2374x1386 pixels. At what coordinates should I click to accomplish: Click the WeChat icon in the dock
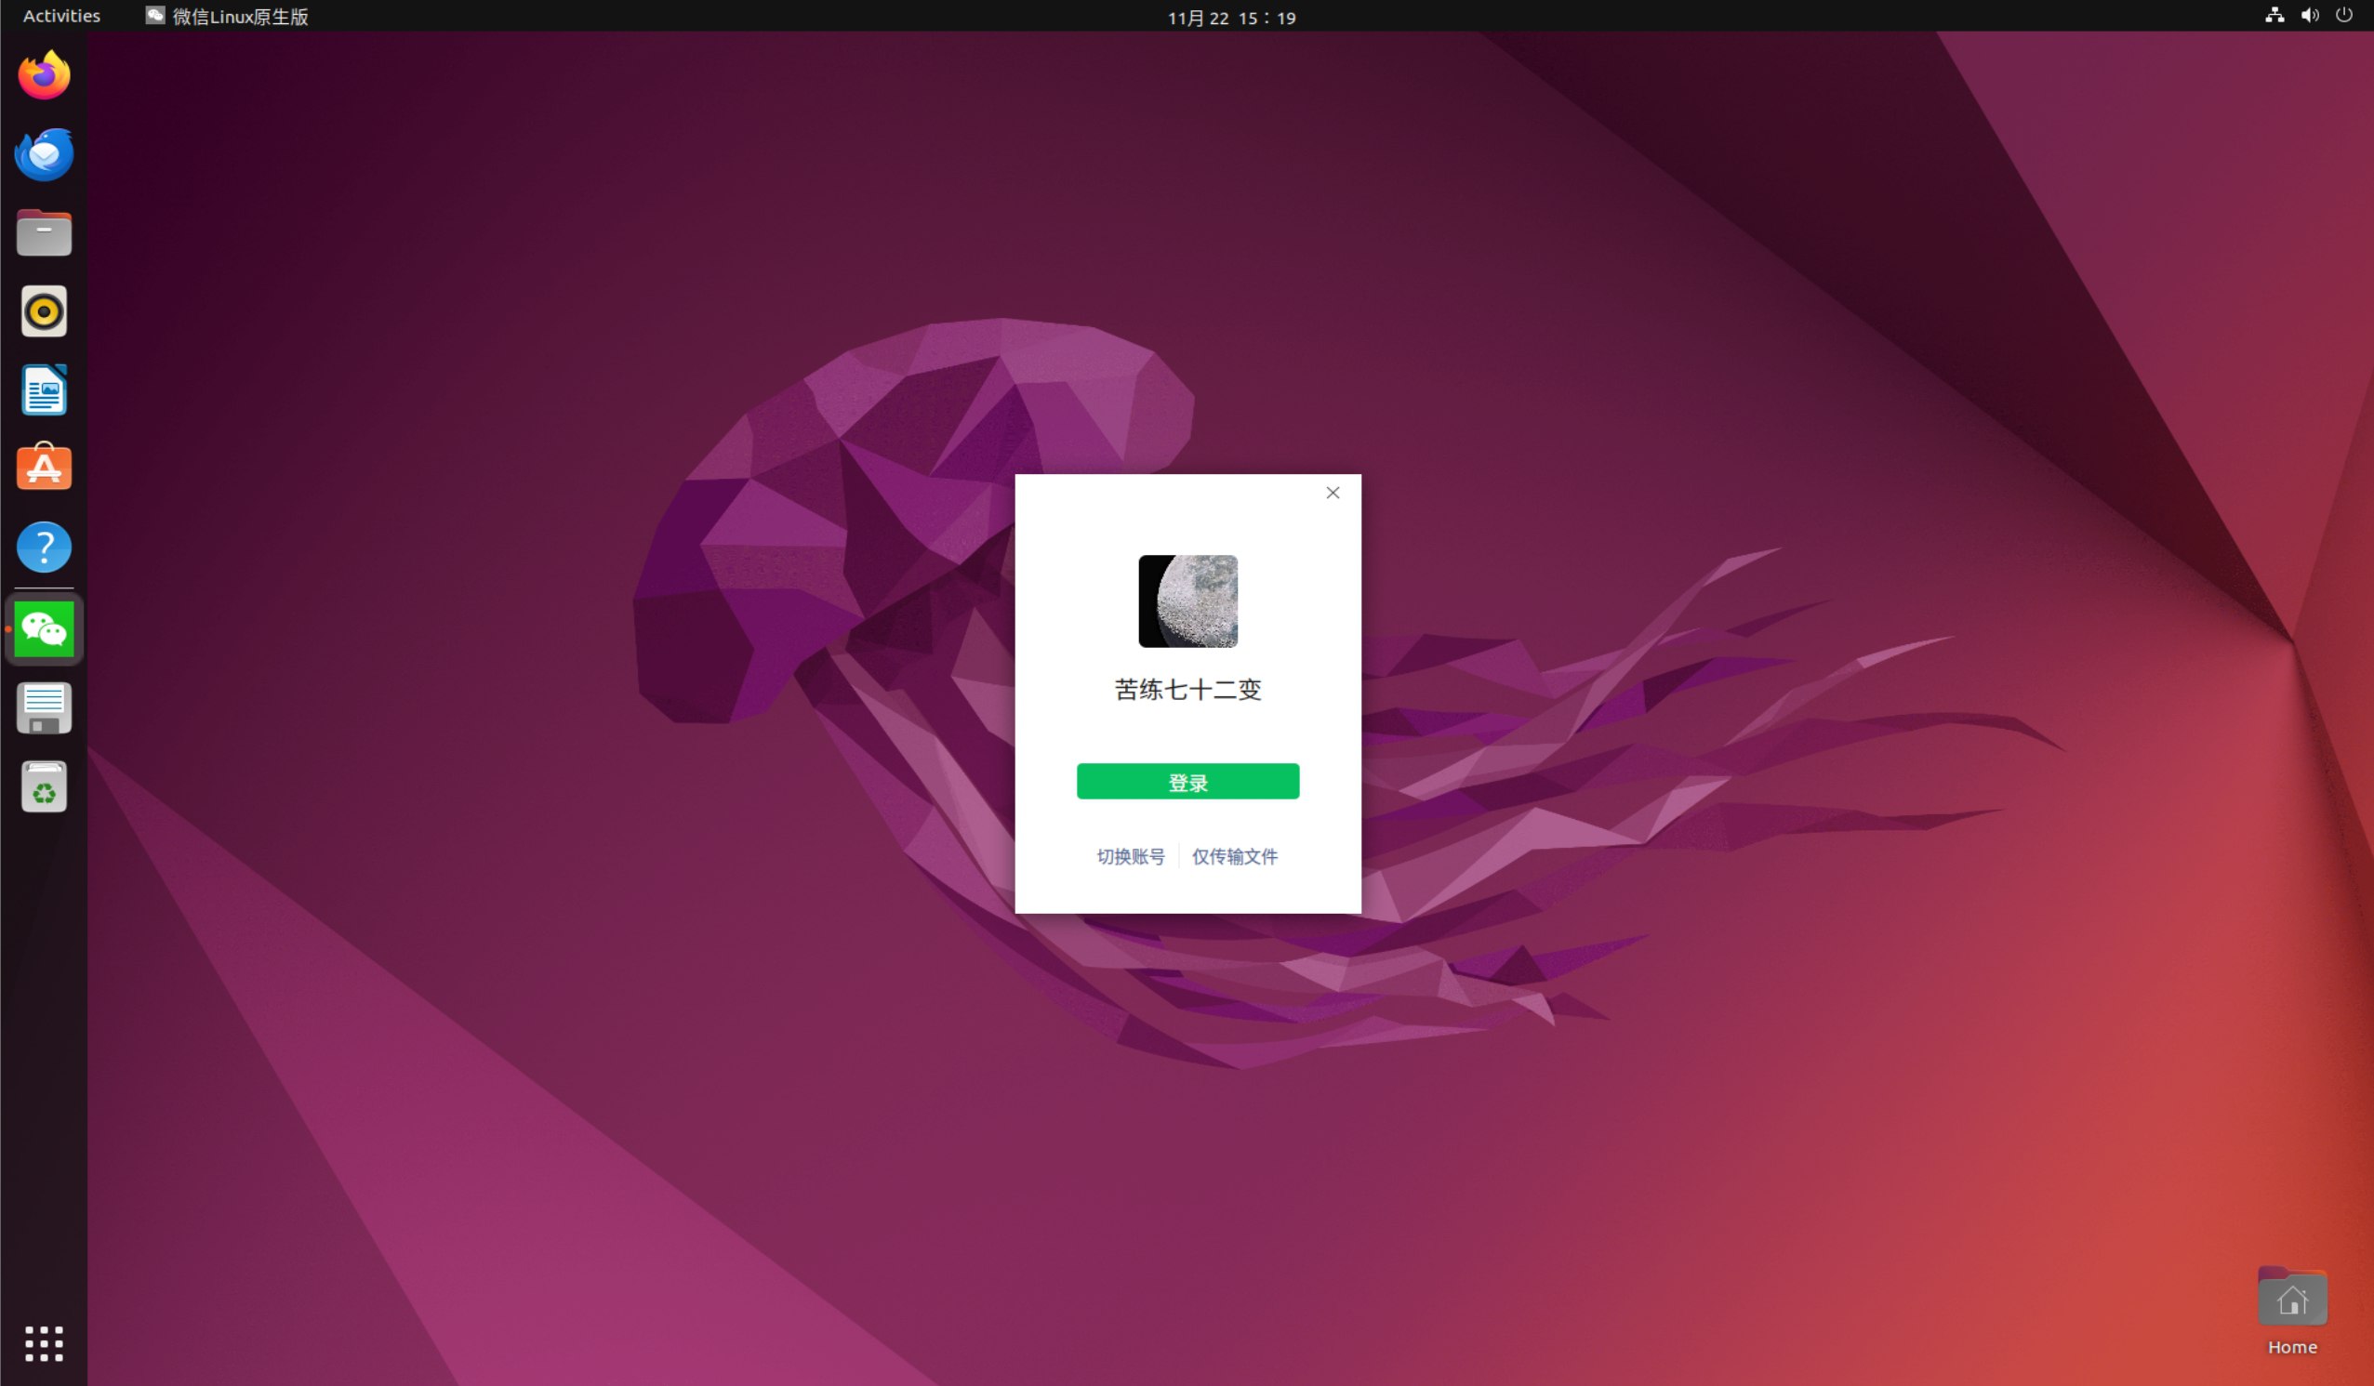tap(44, 629)
